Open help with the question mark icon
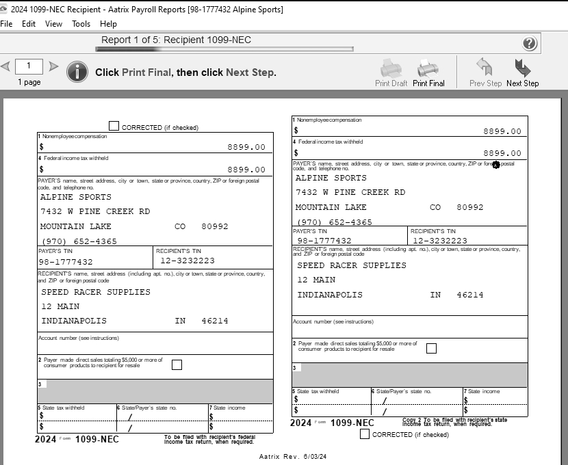The height and width of the screenshot is (465, 568). click(x=530, y=44)
